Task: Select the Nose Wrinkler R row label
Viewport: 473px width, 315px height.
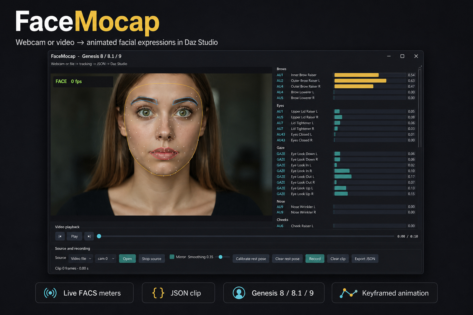Action: point(303,212)
